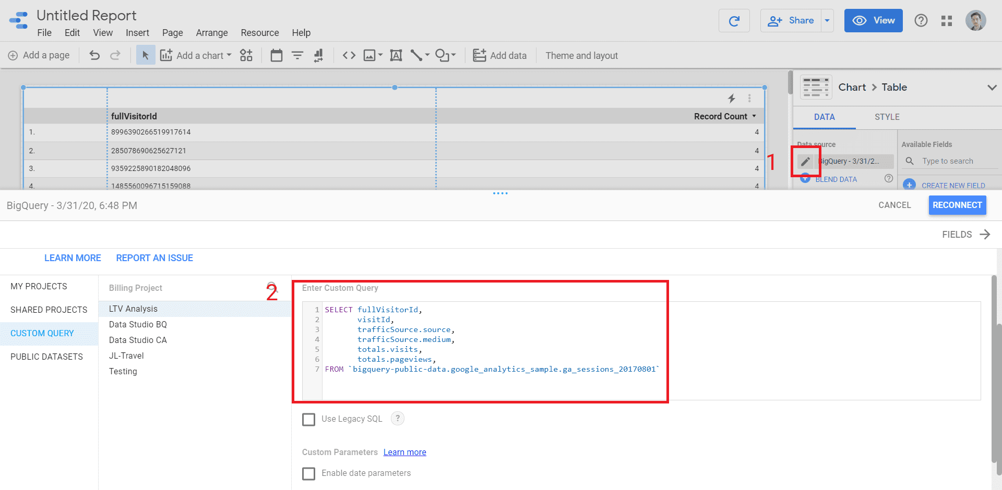Click the Add a page button
The width and height of the screenshot is (1002, 490).
(39, 55)
